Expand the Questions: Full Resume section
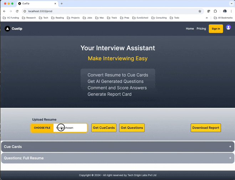The image size is (235, 180). pos(118,158)
